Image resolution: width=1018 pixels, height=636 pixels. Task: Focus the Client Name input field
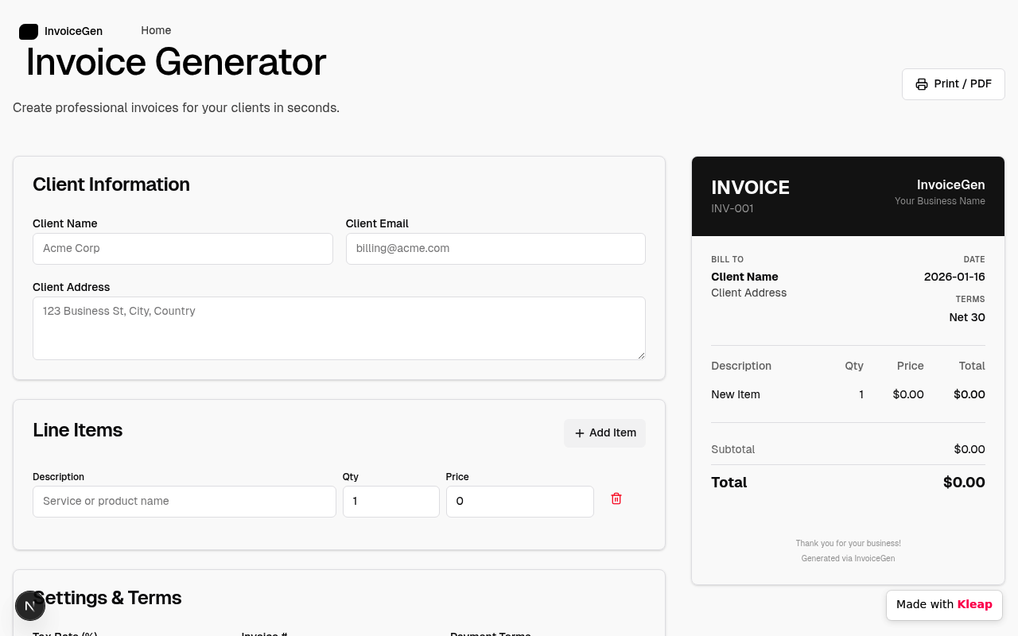pos(182,249)
